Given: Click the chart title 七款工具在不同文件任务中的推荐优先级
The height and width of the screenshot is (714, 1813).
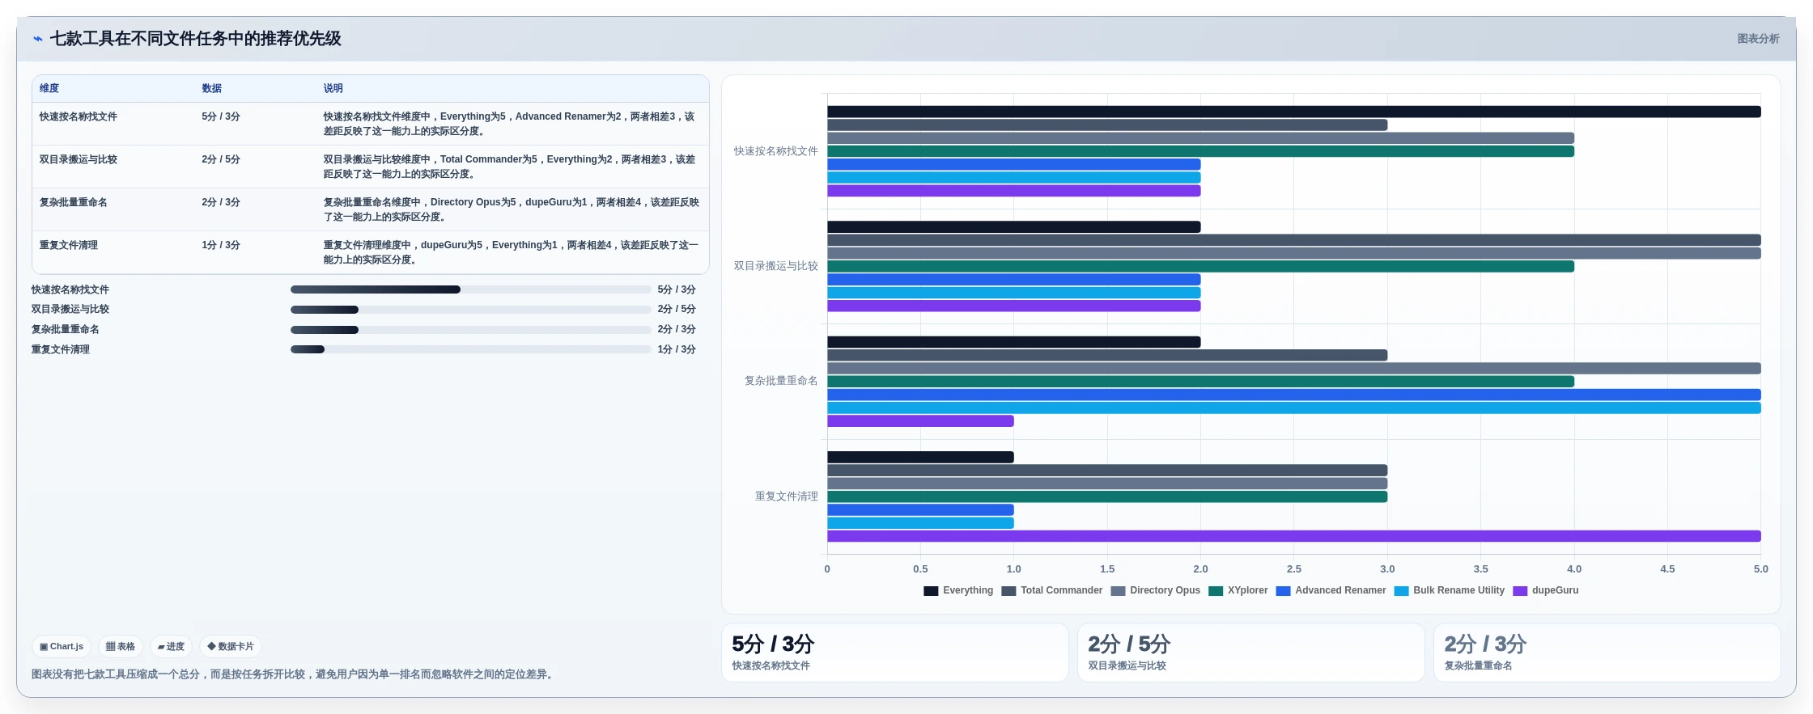Looking at the screenshot, I should (x=196, y=39).
